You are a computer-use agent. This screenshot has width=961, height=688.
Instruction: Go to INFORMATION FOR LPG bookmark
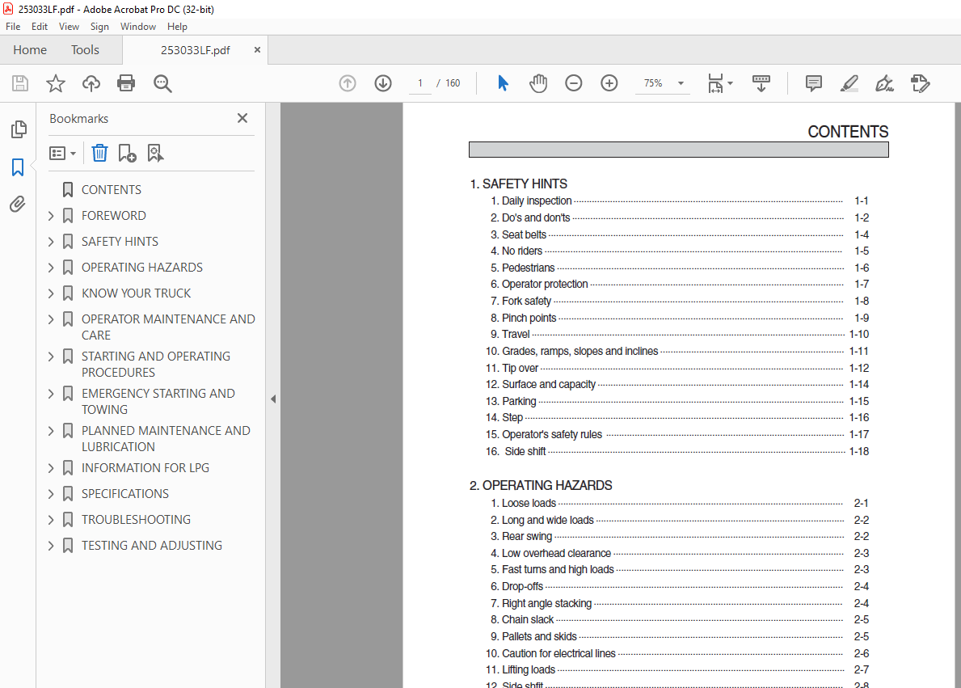click(x=145, y=468)
